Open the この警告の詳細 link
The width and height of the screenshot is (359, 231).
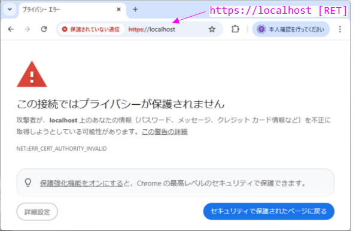coord(165,132)
